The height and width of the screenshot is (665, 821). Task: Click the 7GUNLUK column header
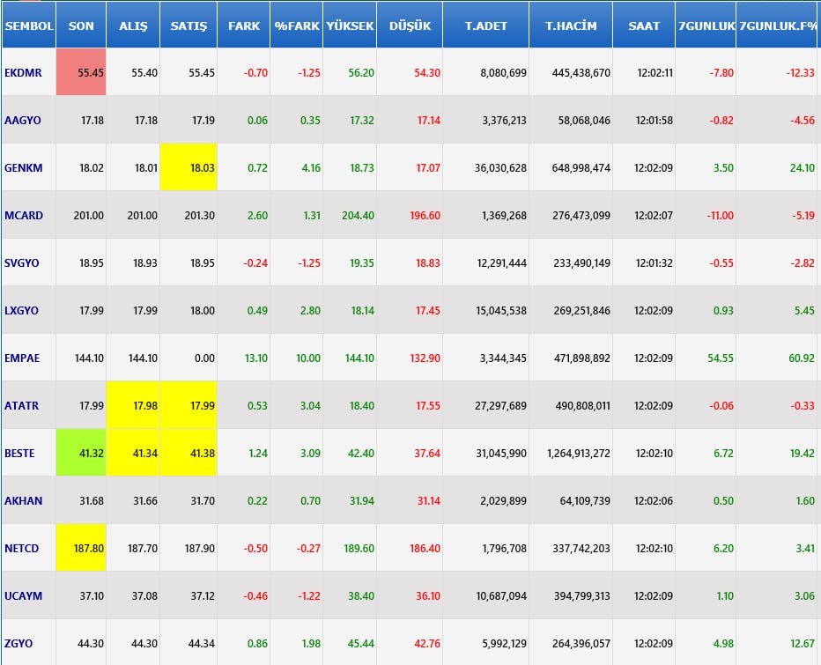(x=706, y=26)
